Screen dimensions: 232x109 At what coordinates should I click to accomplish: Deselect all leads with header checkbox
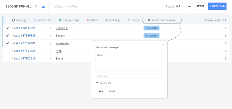[x=7, y=20]
